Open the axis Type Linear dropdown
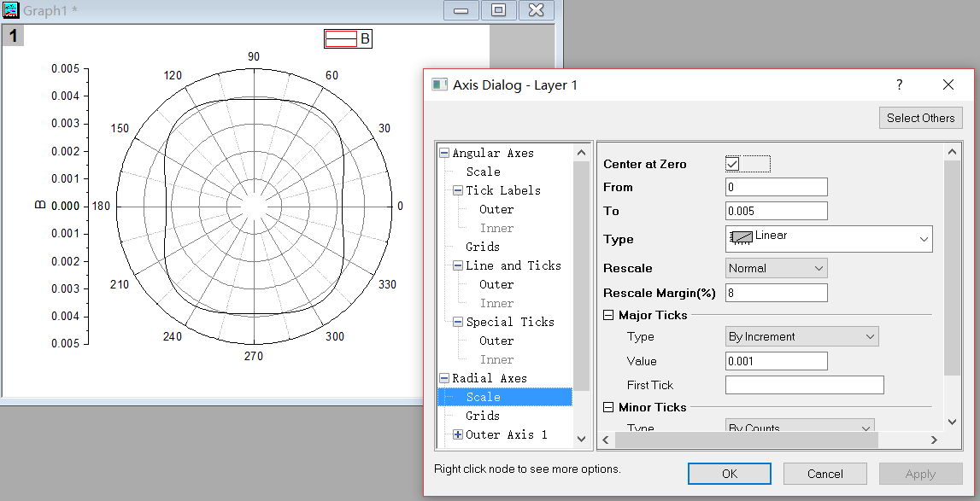 (x=923, y=240)
